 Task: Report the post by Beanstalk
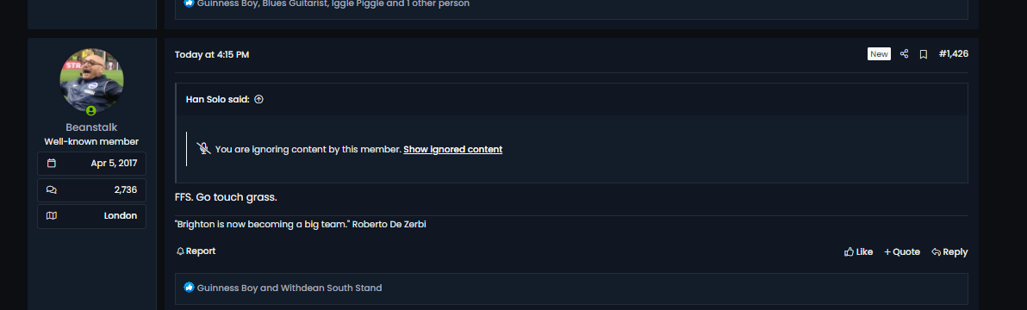click(196, 251)
